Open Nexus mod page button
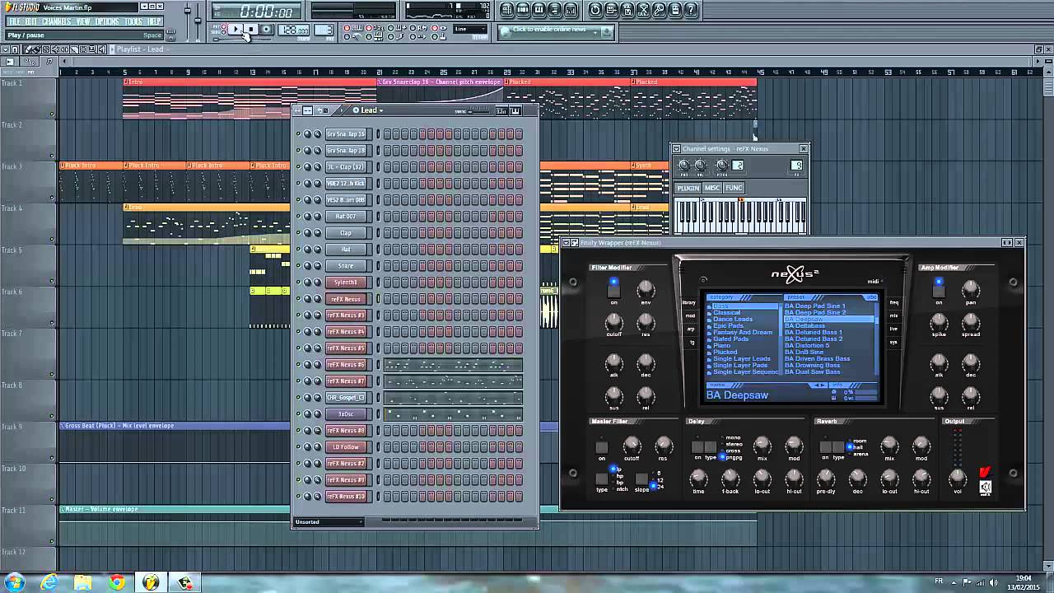1054x593 pixels. 690,315
